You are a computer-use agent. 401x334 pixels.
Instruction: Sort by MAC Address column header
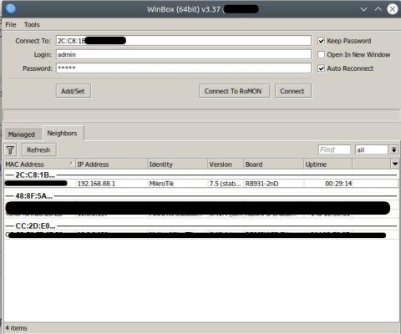click(x=39, y=164)
